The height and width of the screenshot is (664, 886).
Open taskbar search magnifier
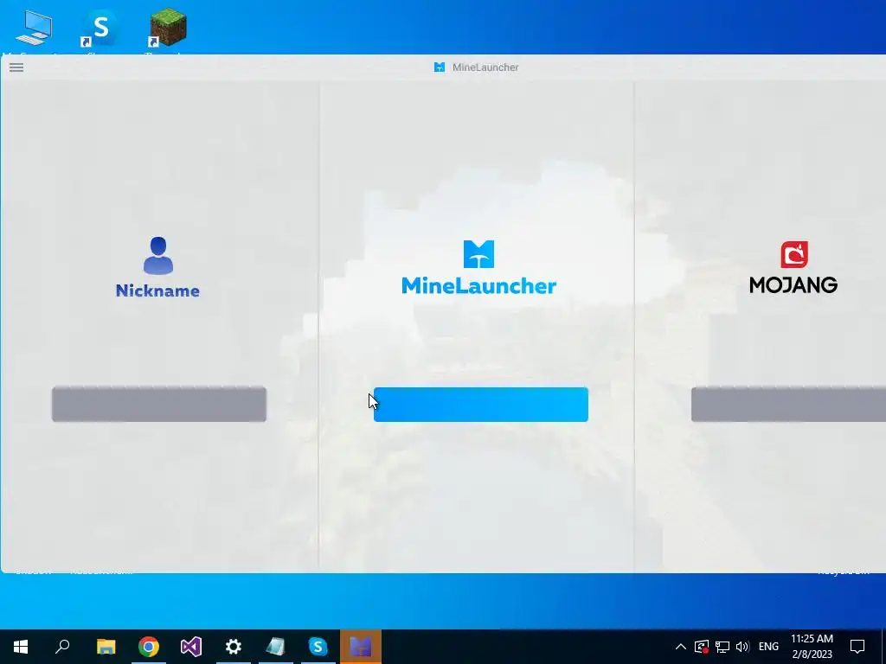(62, 647)
